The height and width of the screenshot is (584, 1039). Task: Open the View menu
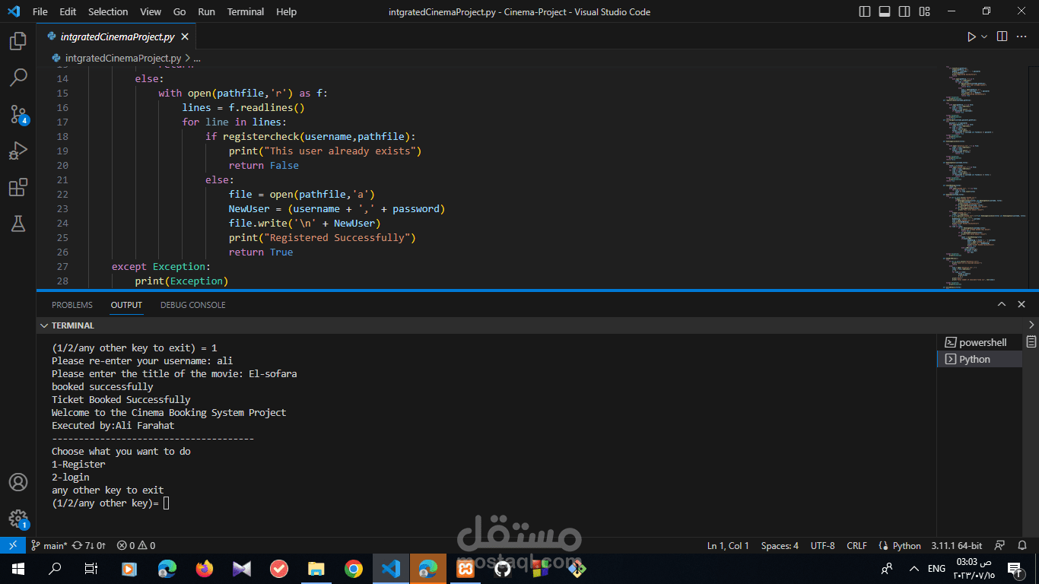coord(151,11)
